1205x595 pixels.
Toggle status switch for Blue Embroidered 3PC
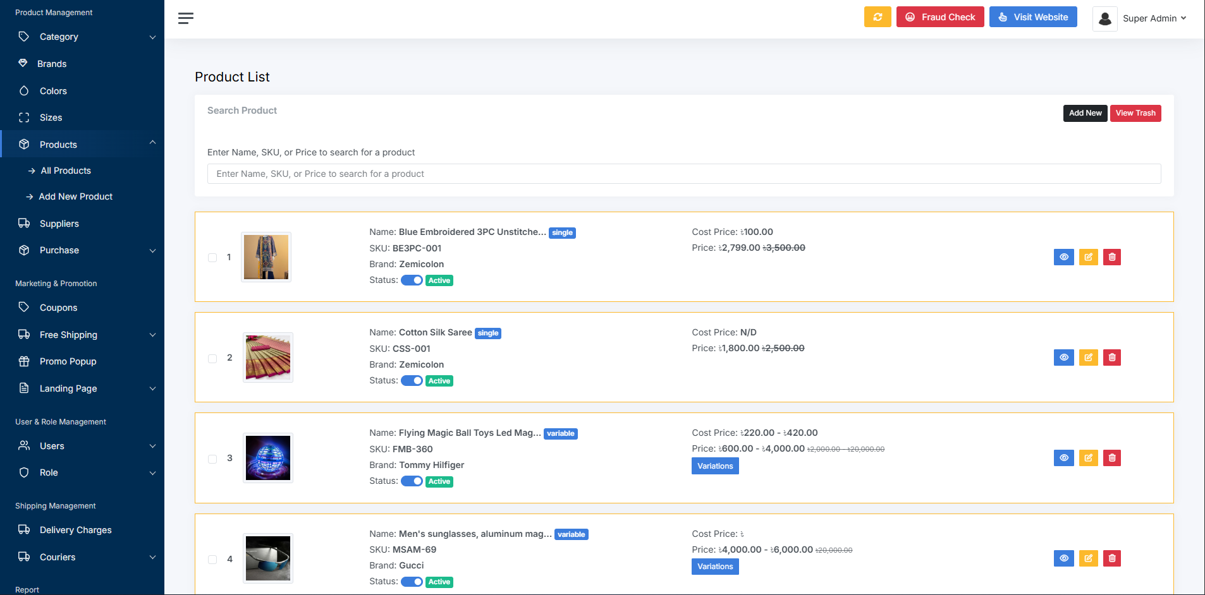[412, 280]
